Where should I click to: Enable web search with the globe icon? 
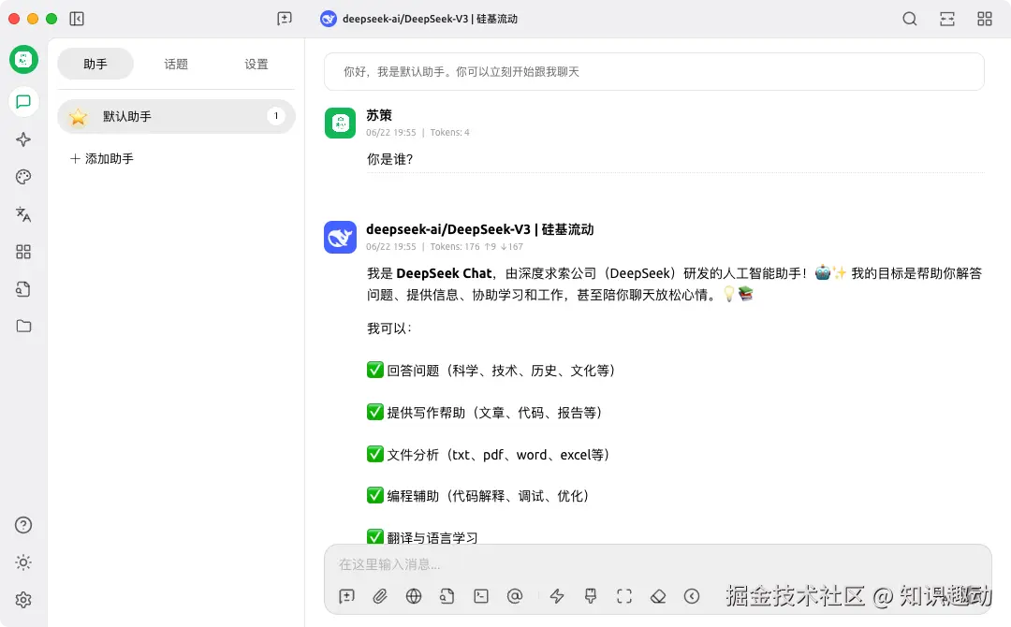(x=414, y=596)
